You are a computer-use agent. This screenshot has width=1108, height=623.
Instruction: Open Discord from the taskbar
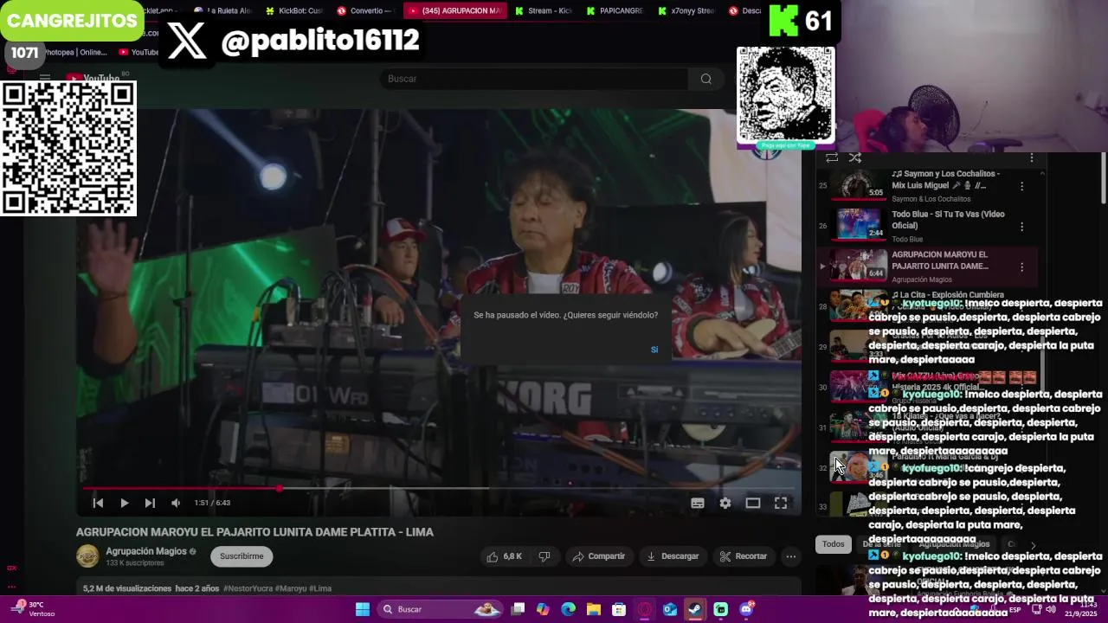746,609
